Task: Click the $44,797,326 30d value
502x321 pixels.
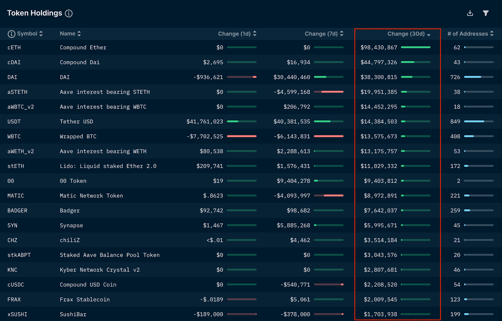Action: pos(379,62)
